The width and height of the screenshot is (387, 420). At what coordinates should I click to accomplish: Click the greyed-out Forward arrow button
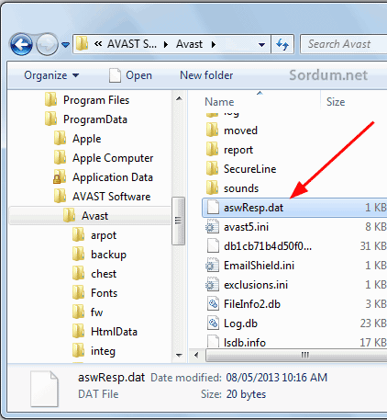click(47, 45)
